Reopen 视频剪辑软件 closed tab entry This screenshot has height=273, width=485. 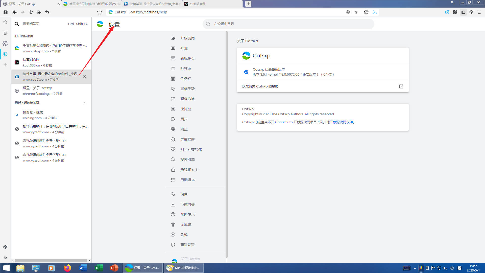pyautogui.click(x=51, y=129)
